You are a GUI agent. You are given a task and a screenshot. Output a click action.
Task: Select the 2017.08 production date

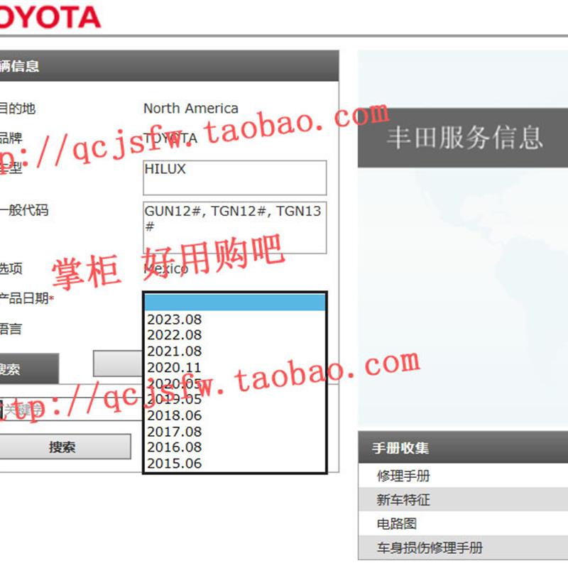pos(235,432)
